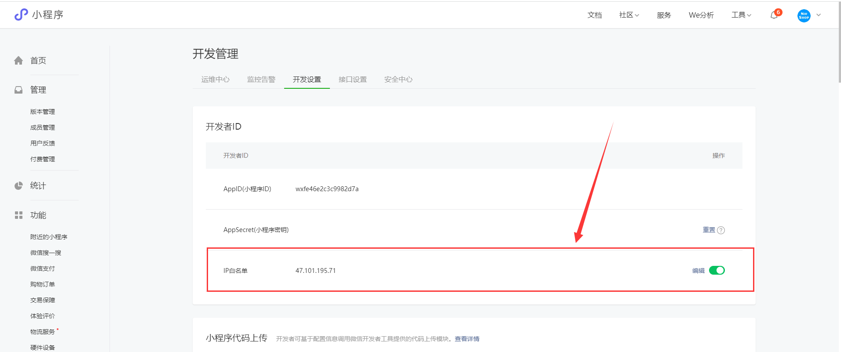Open the 安全中心 tab
The image size is (841, 352).
point(399,80)
